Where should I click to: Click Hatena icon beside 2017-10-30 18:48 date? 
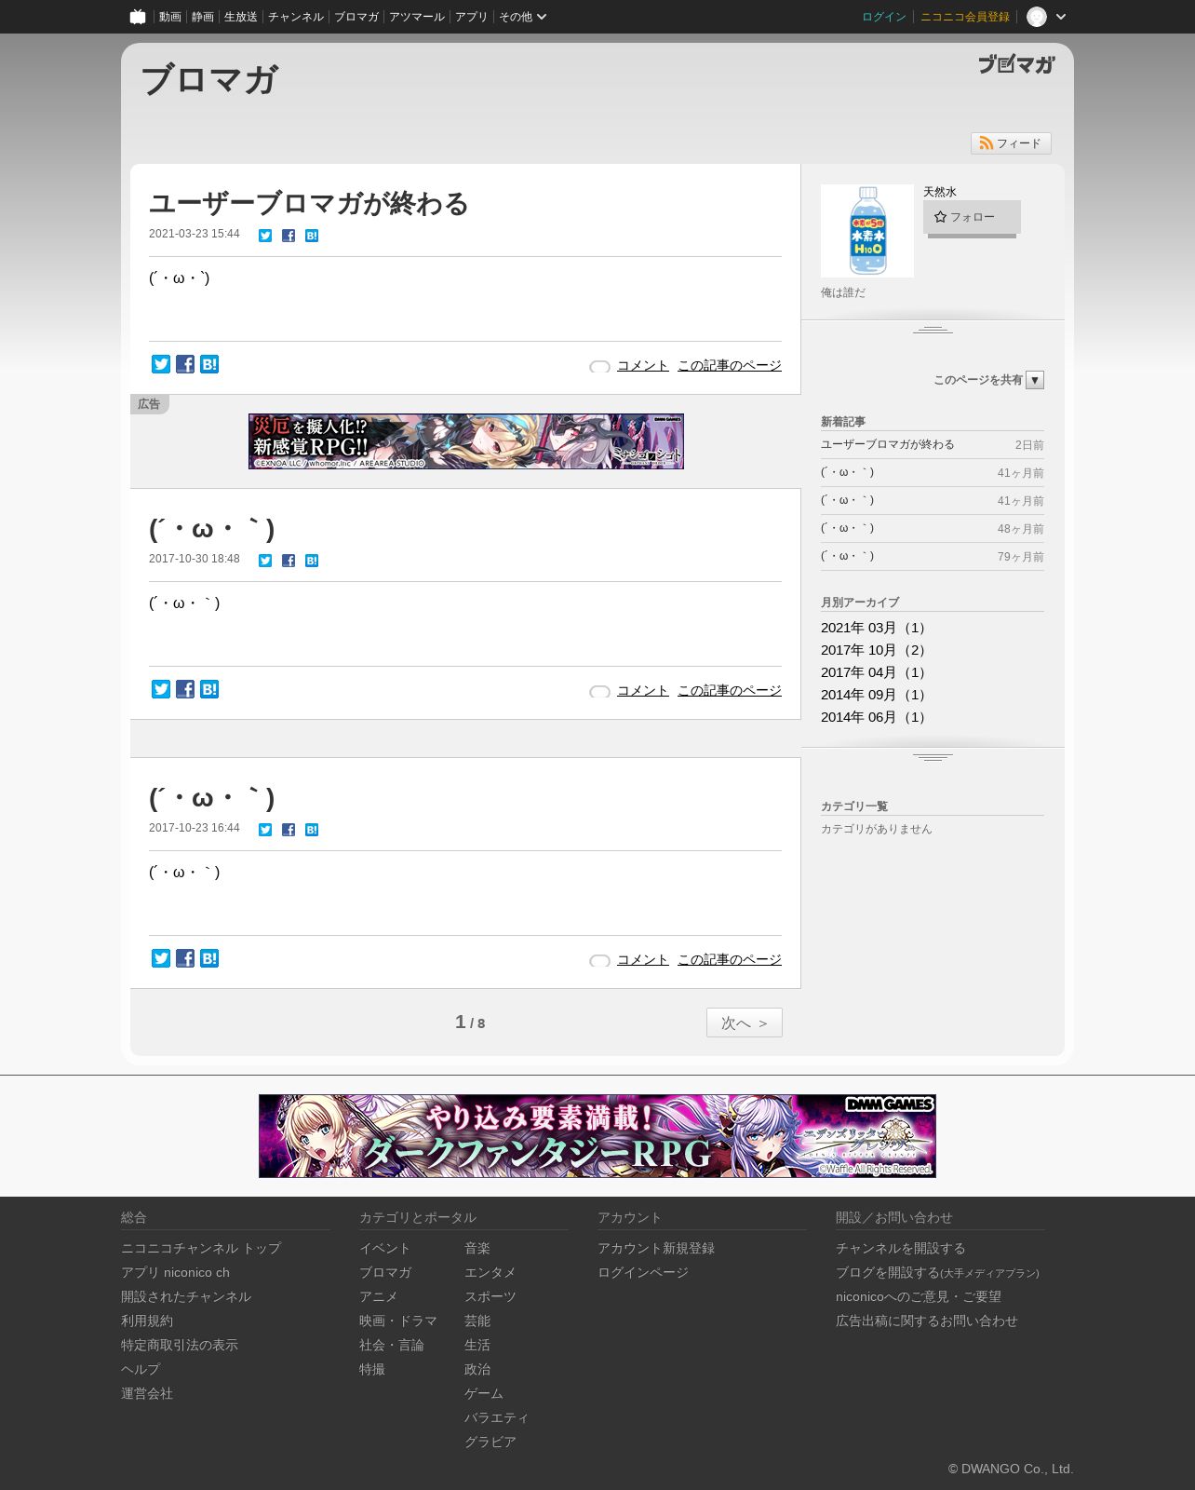(x=312, y=561)
